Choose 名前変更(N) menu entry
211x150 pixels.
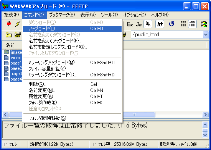(72, 90)
